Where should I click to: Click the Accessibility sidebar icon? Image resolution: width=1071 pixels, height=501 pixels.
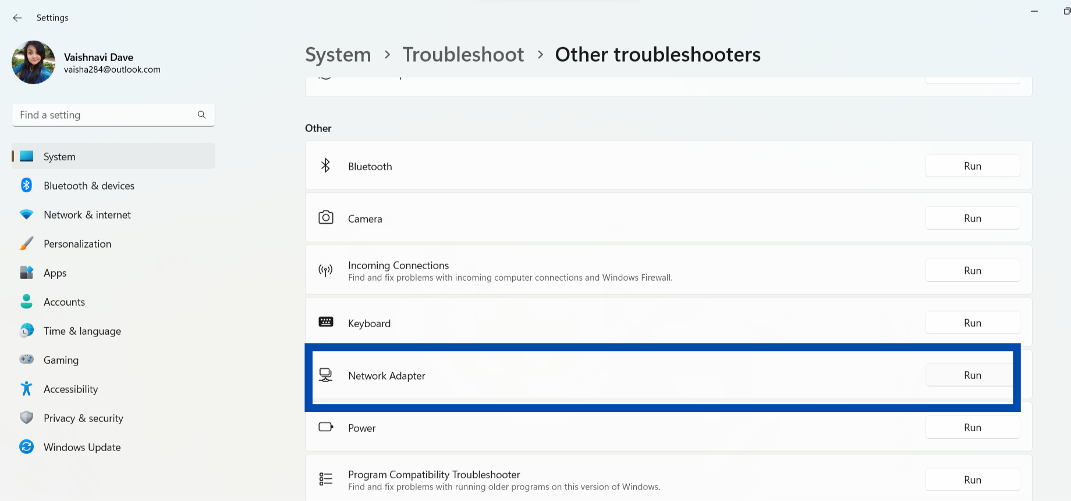pos(27,389)
